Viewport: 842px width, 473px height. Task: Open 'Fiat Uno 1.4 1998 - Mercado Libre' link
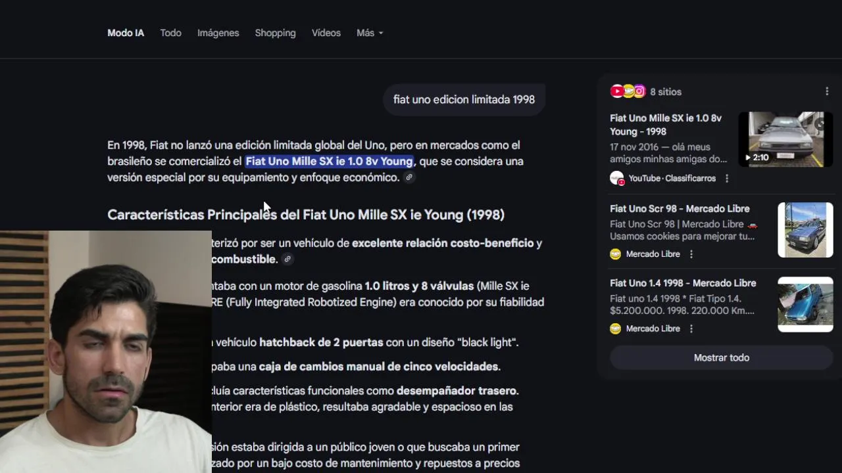click(683, 283)
